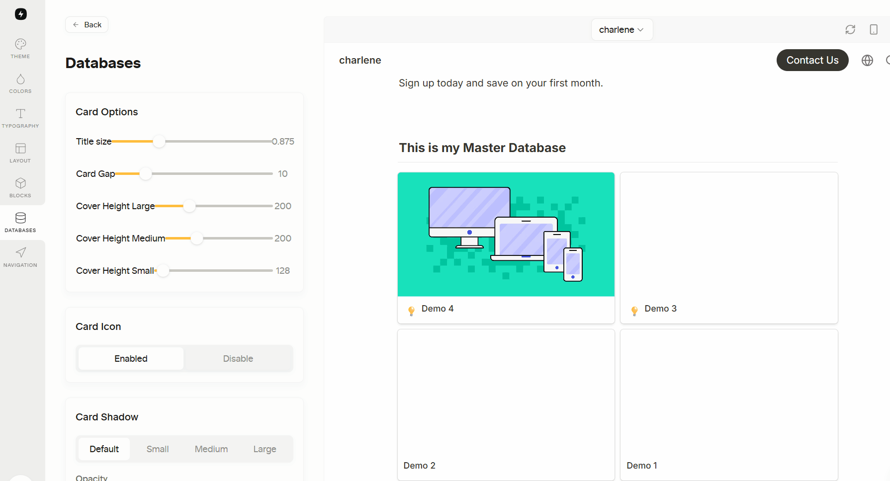Open the Databases sidebar tab
890x481 pixels.
(20, 223)
